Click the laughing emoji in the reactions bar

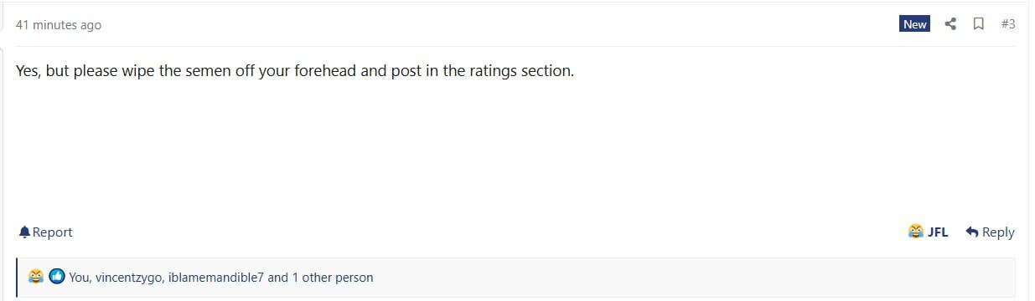36,277
